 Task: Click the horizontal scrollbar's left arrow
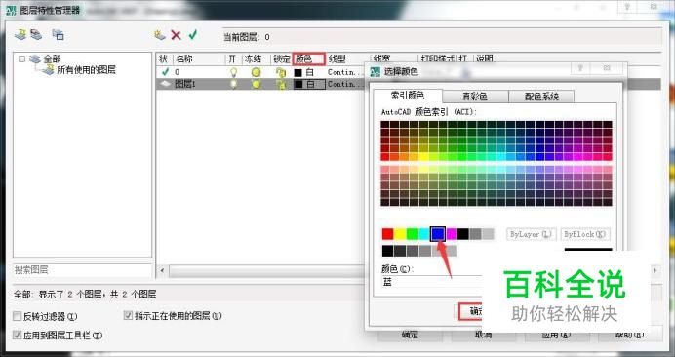point(162,271)
